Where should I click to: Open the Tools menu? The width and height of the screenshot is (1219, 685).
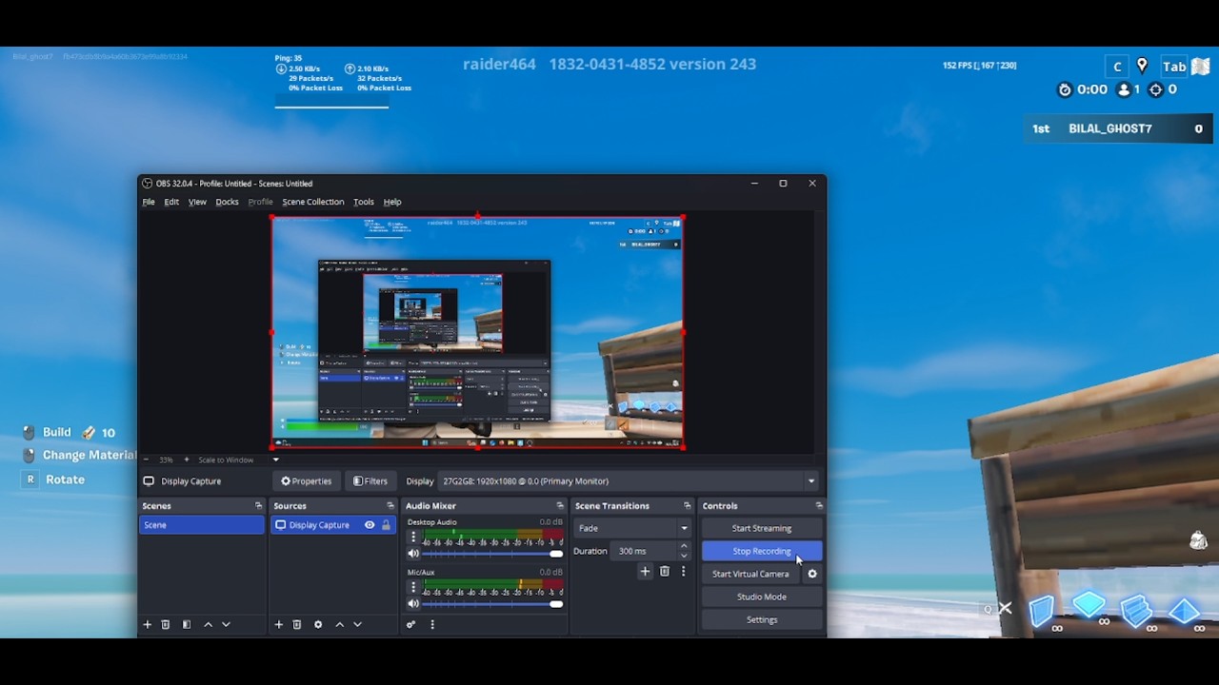[364, 202]
